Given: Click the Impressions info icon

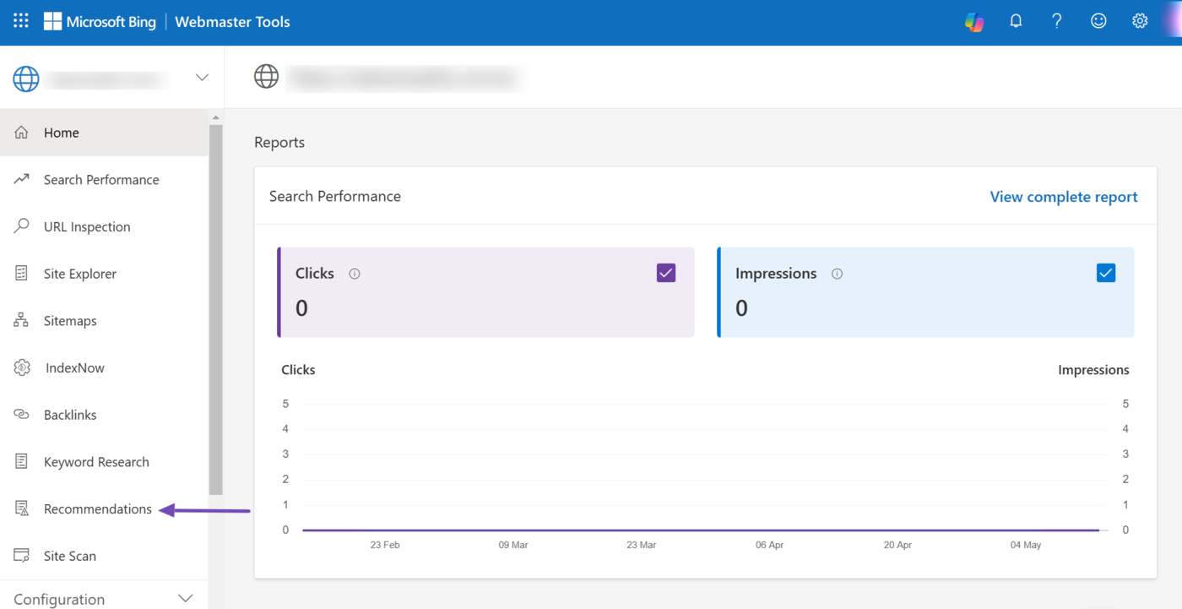Looking at the screenshot, I should 837,274.
